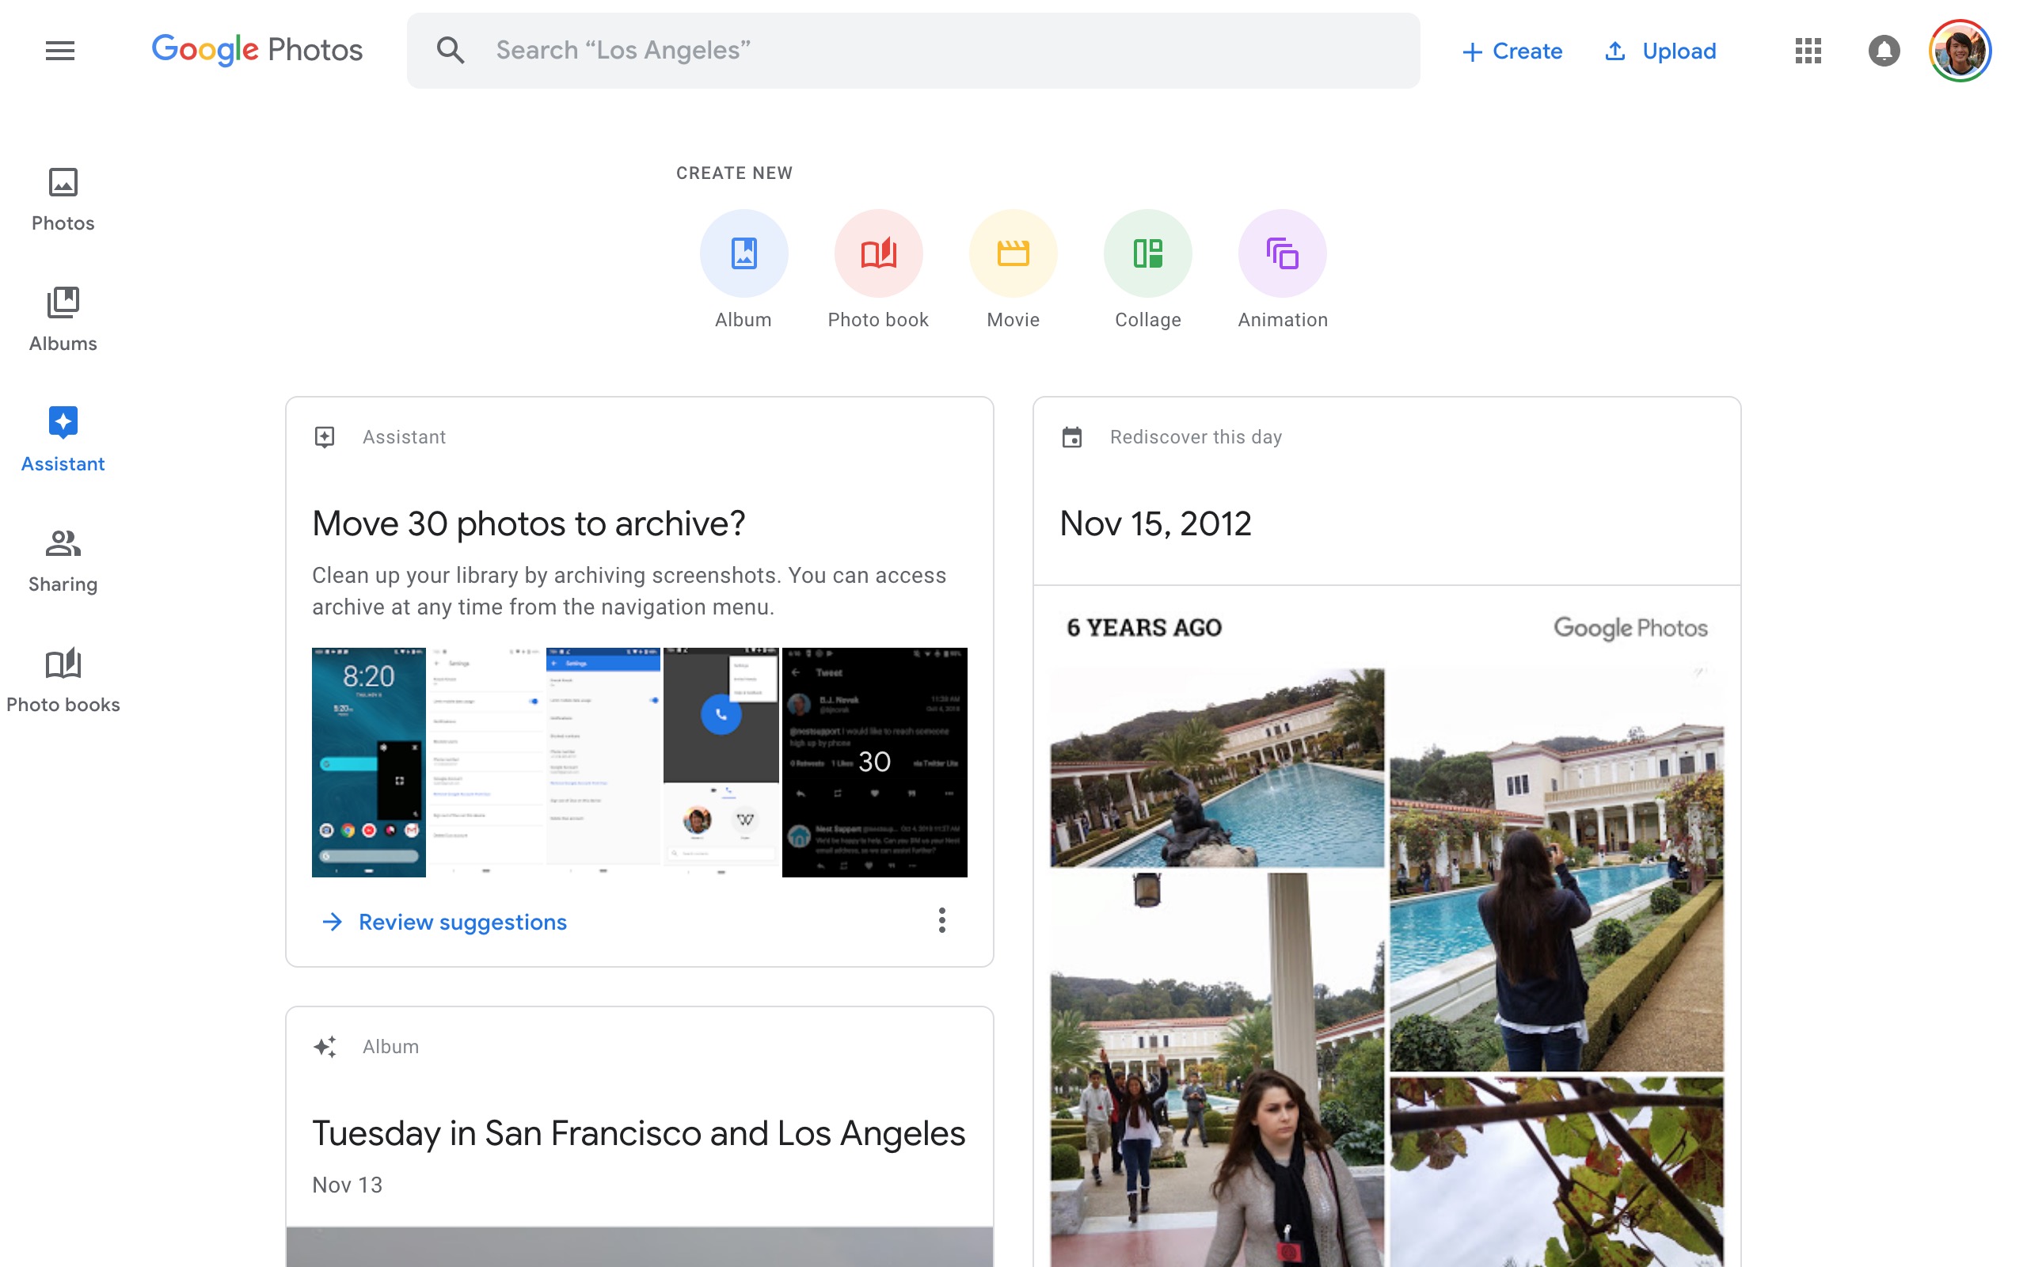2027x1267 pixels.
Task: Click the Upload button
Action: (x=1660, y=50)
